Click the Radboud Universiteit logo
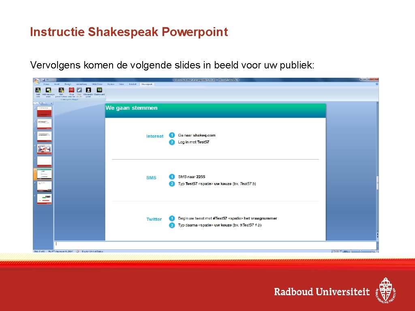This screenshot has height=311, width=415. [x=335, y=291]
